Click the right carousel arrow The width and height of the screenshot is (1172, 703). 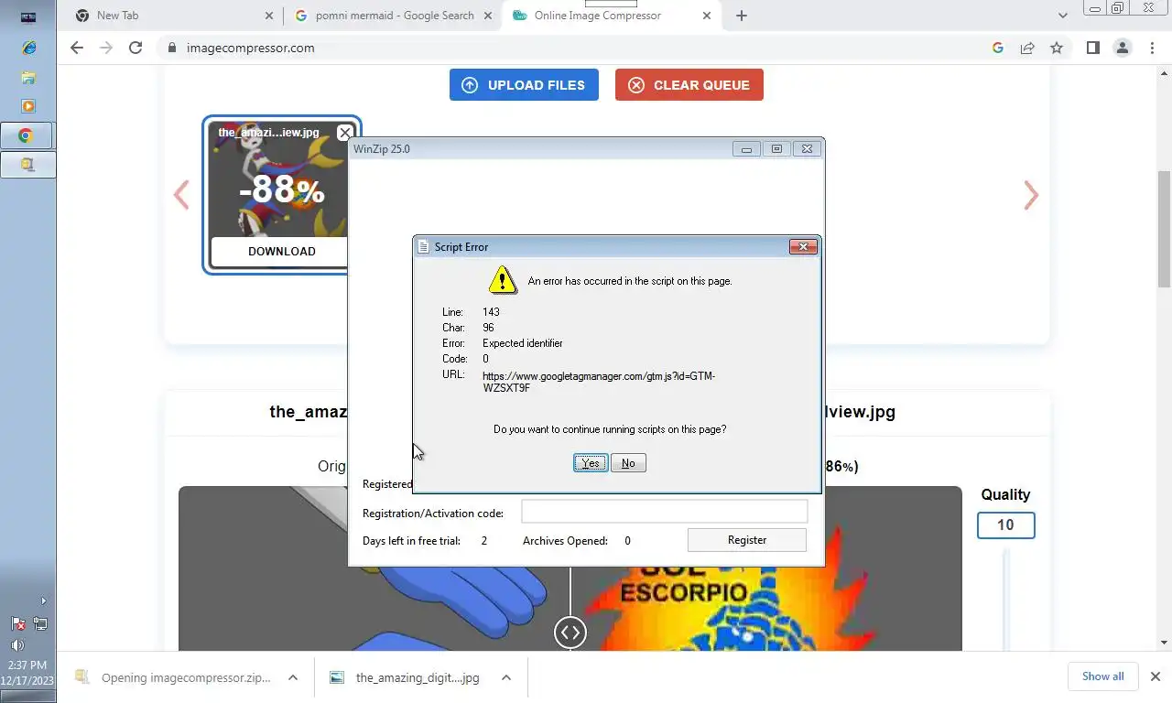click(1031, 195)
